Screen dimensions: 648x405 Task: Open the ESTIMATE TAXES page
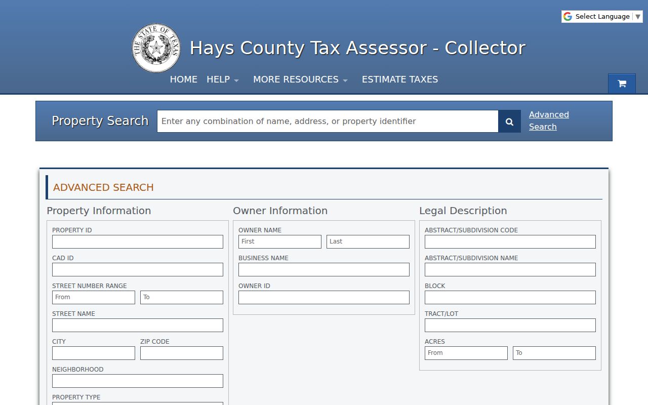[400, 79]
